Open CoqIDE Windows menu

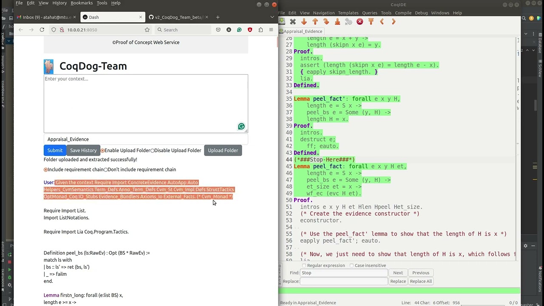[440, 13]
